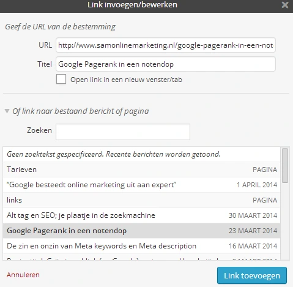293x287 pixels.
Task: Select 'Google Pagerank in een notendop' result
Action: point(142,231)
